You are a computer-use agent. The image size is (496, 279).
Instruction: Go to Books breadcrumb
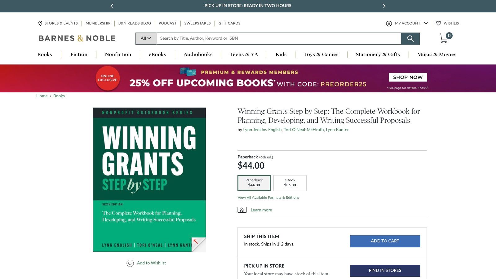pos(59,96)
